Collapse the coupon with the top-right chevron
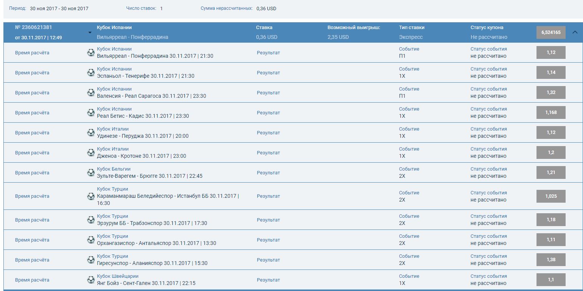Screen dimensions: 583x291 click(x=575, y=32)
